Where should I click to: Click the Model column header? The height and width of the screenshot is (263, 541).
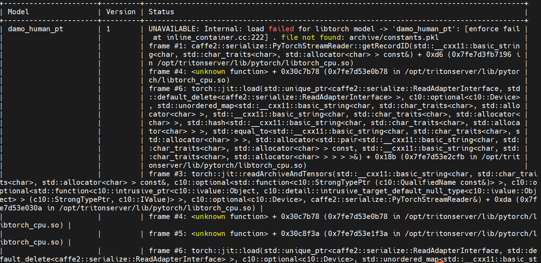18,12
